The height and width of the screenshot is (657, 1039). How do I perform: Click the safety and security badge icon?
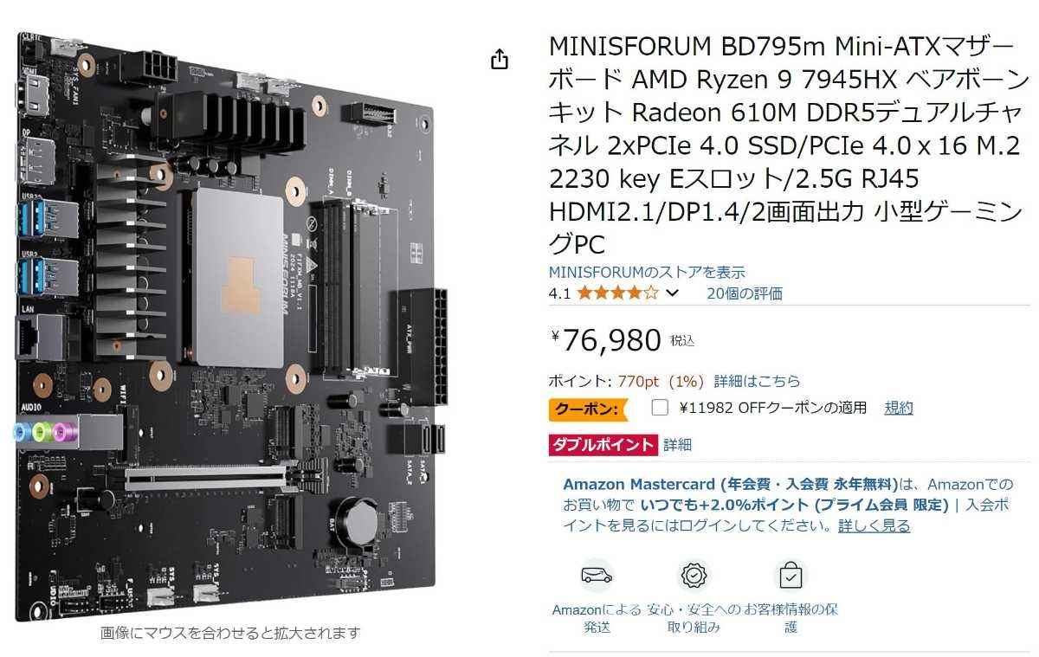[x=694, y=576]
